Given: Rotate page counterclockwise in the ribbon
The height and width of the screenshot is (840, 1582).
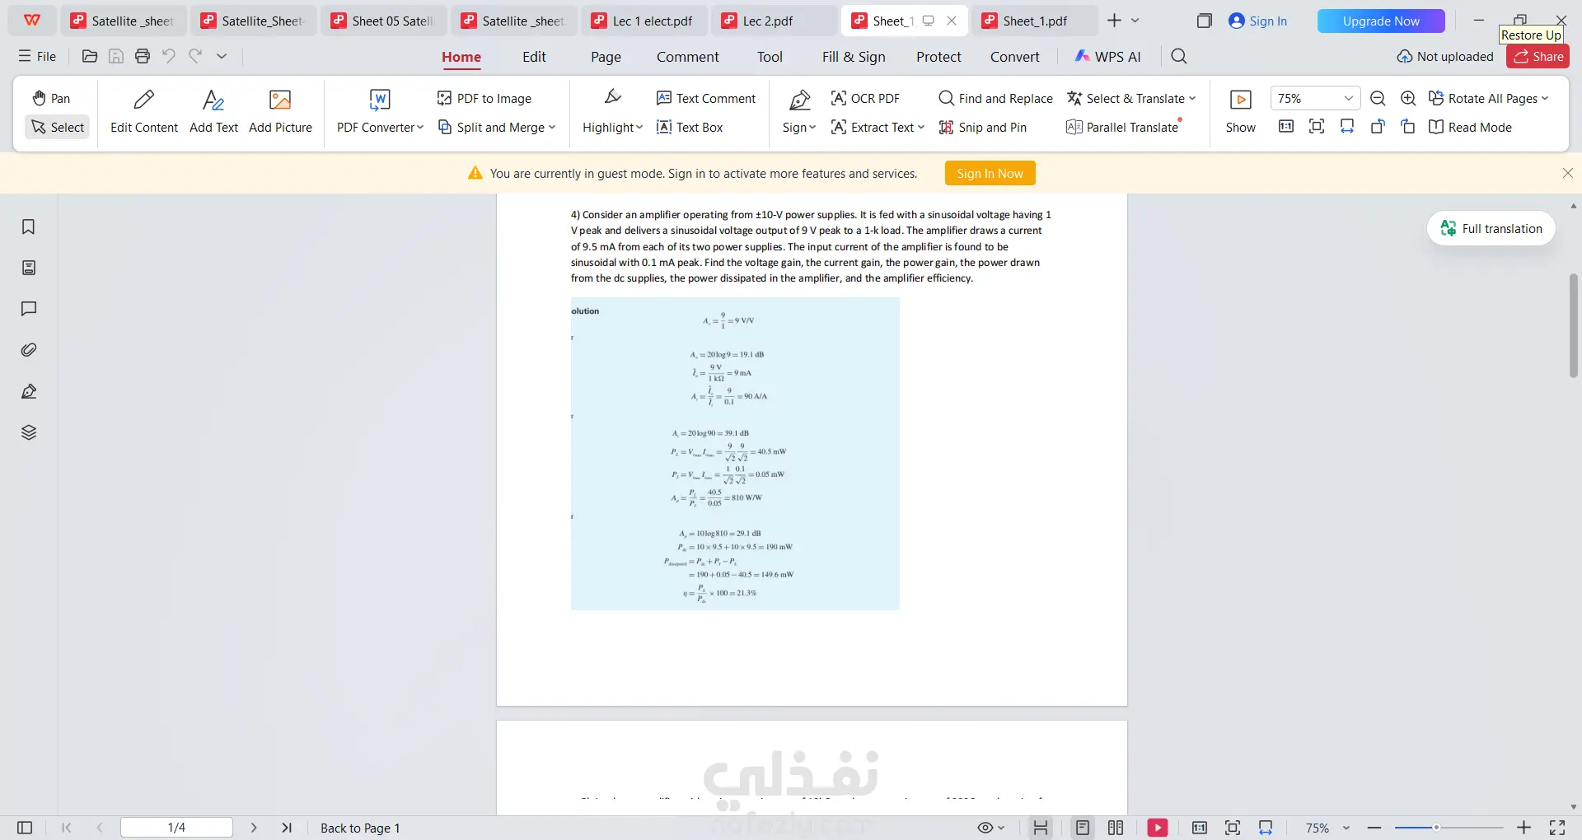Looking at the screenshot, I should pyautogui.click(x=1378, y=126).
